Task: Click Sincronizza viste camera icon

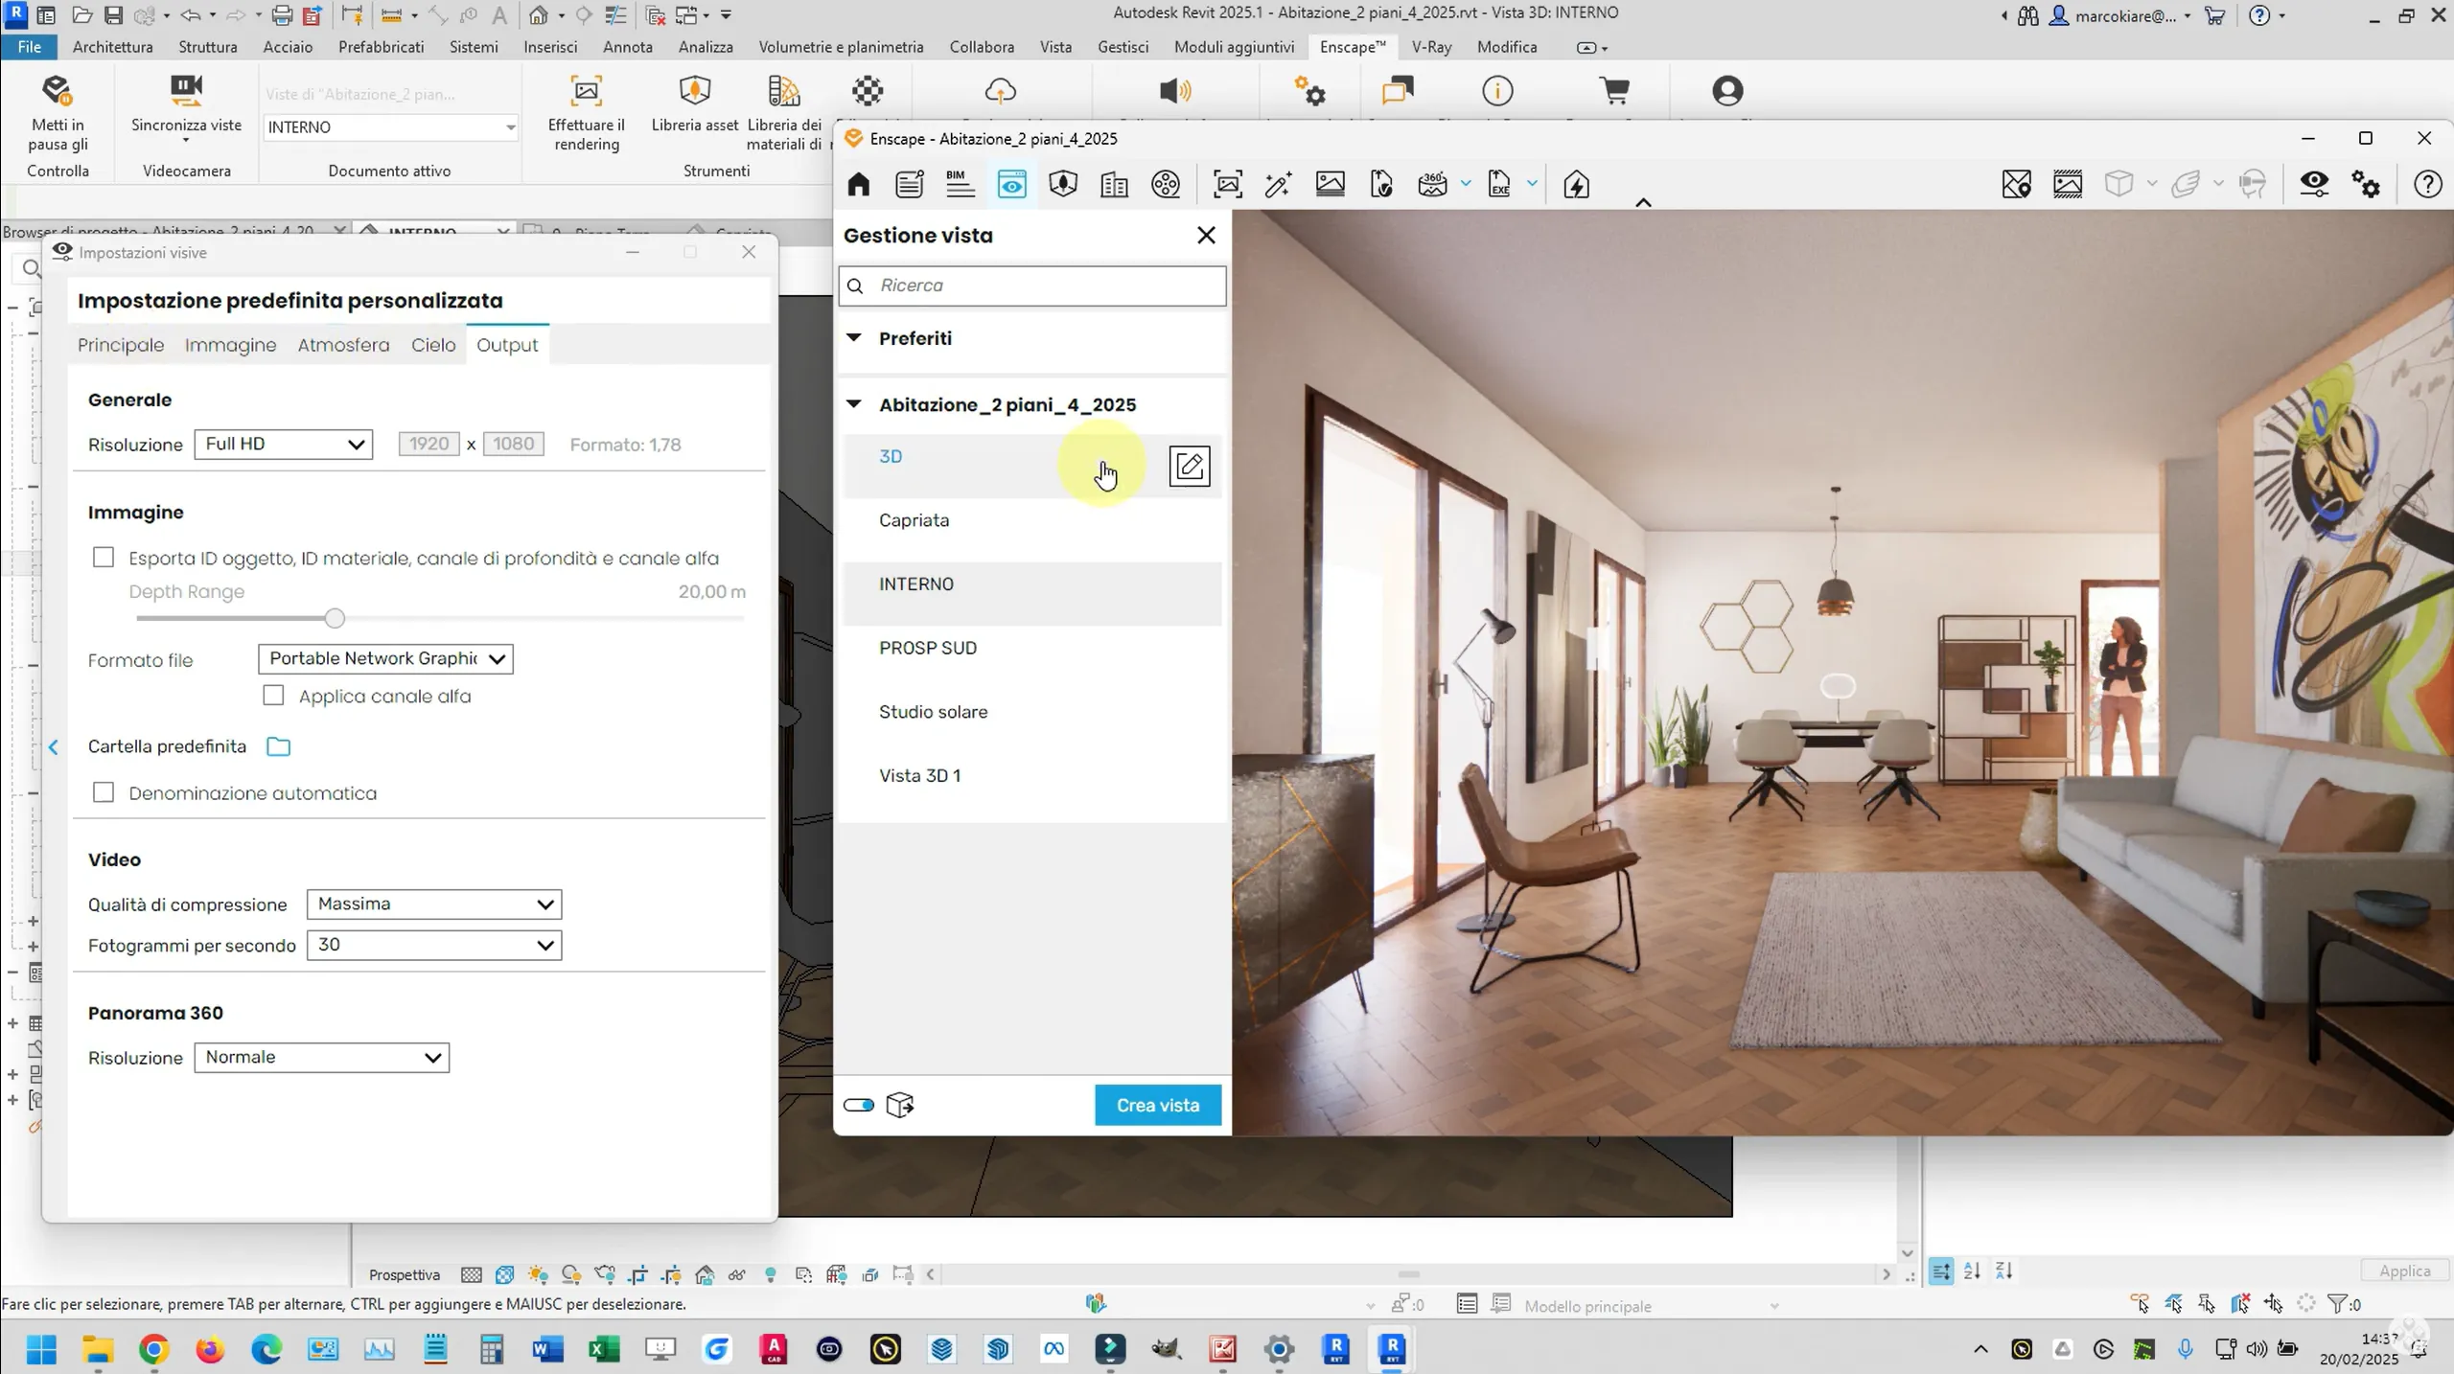Action: point(186,91)
